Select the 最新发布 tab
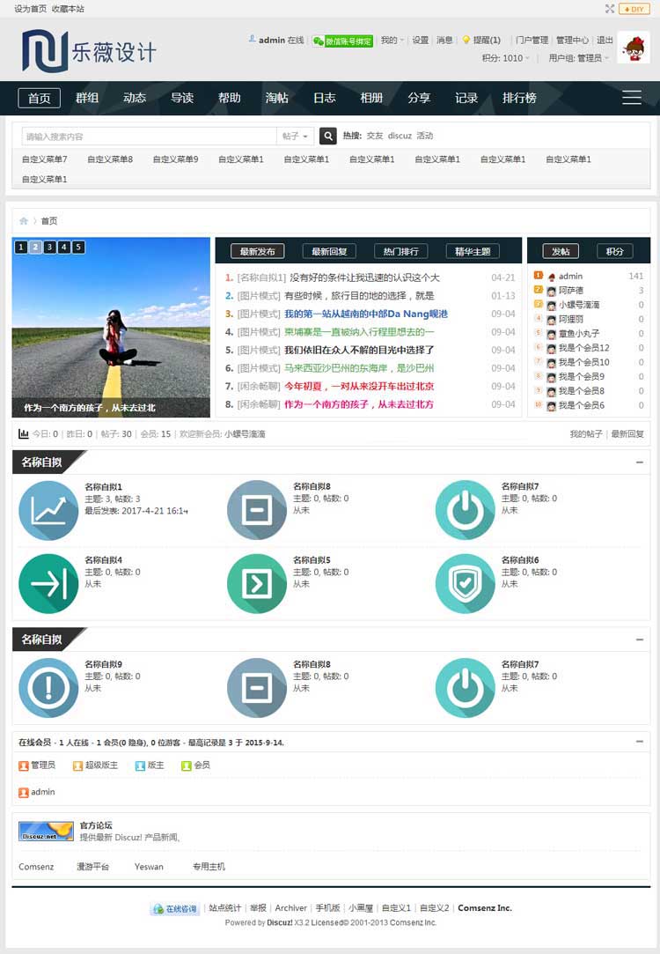The width and height of the screenshot is (660, 954). pos(257,251)
